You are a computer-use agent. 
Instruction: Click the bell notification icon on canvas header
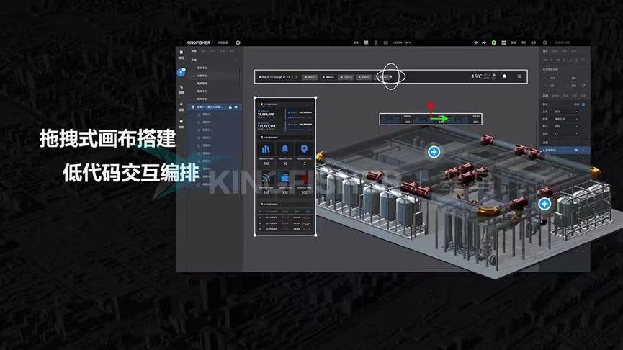504,76
